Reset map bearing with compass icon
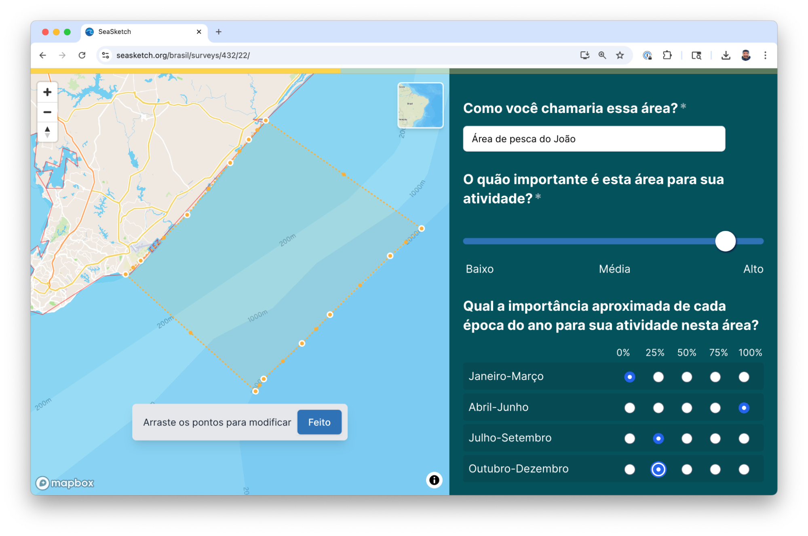Viewport: 808px width, 536px height. tap(47, 132)
